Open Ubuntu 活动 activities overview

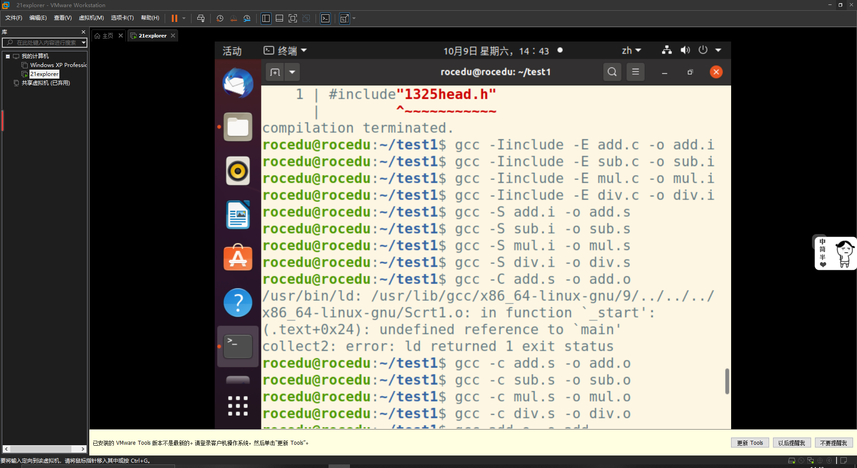point(232,51)
